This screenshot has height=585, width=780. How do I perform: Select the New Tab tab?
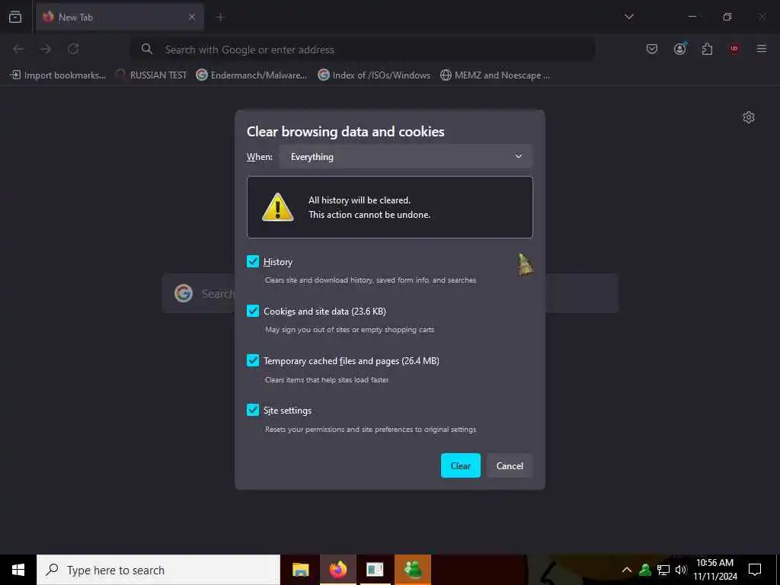coord(120,17)
